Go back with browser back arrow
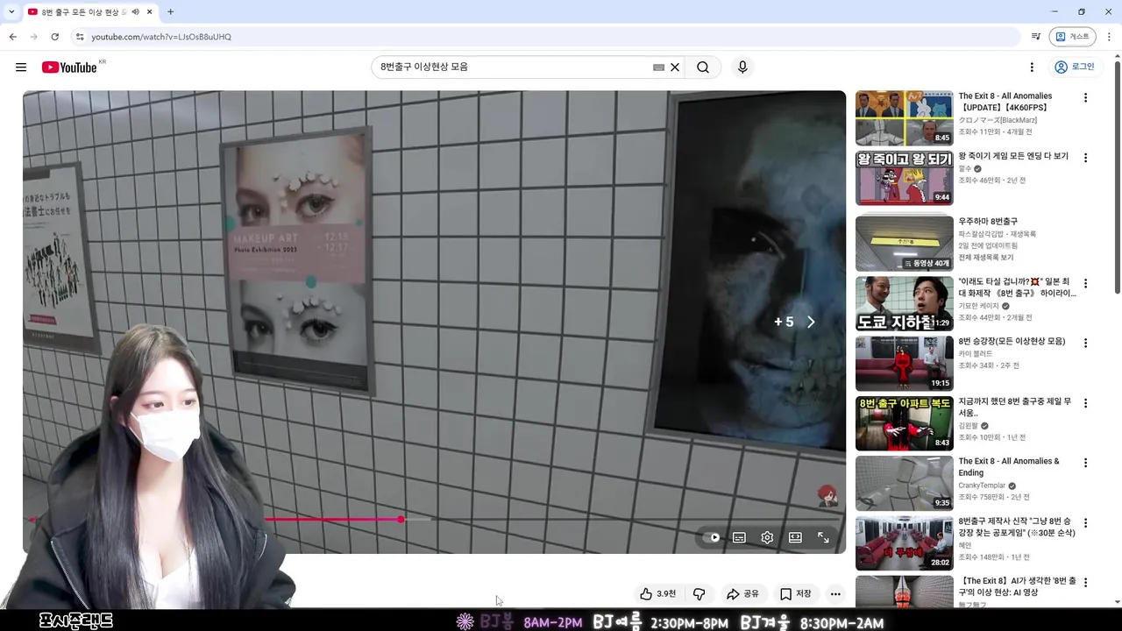Viewport: 1122px width, 631px height. click(12, 37)
